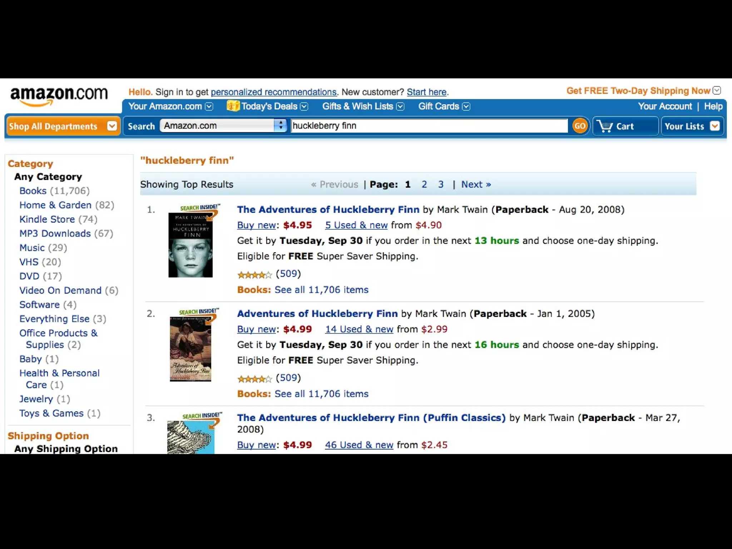Click the star rating of the first book
The image size is (732, 549).
pyautogui.click(x=254, y=275)
